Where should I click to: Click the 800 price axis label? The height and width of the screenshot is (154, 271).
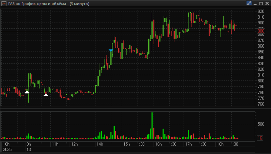261,81
